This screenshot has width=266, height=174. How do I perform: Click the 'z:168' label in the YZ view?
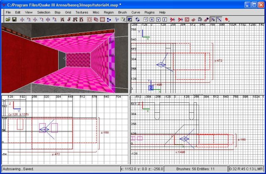pos(105,132)
